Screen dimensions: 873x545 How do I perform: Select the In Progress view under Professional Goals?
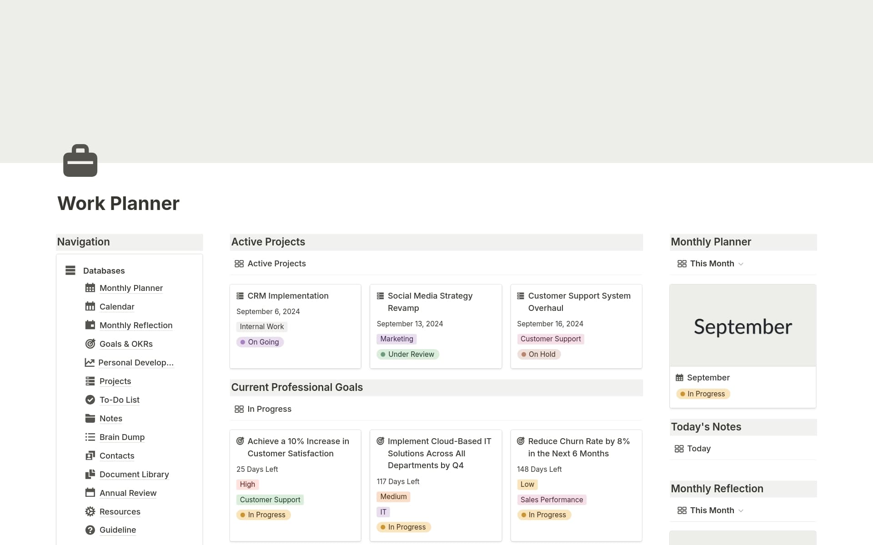click(x=269, y=409)
